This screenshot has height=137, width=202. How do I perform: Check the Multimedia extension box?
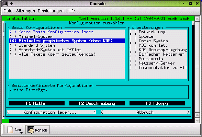133,59
